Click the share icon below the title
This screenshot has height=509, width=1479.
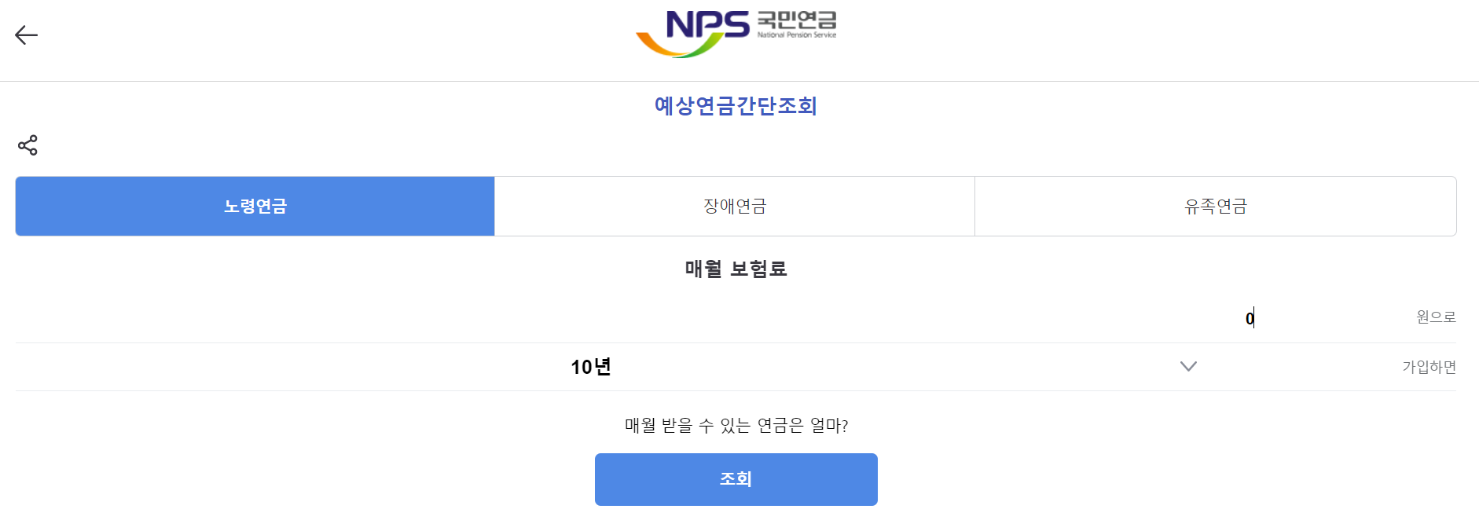click(27, 145)
